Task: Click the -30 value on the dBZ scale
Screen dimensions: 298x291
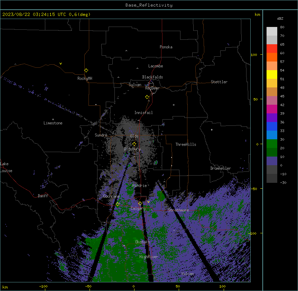Action: [x=283, y=182]
